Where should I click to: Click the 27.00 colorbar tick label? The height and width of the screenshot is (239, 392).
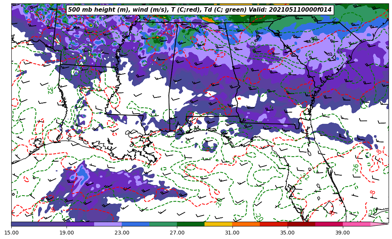pyautogui.click(x=177, y=233)
